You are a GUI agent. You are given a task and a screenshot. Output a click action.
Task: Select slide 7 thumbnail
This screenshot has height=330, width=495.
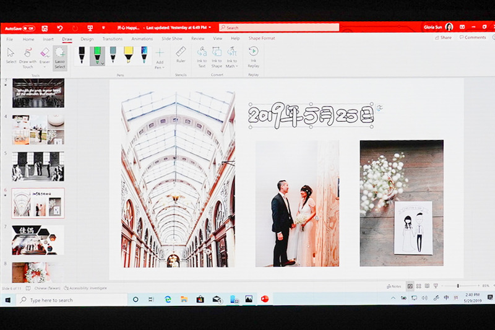(38, 240)
